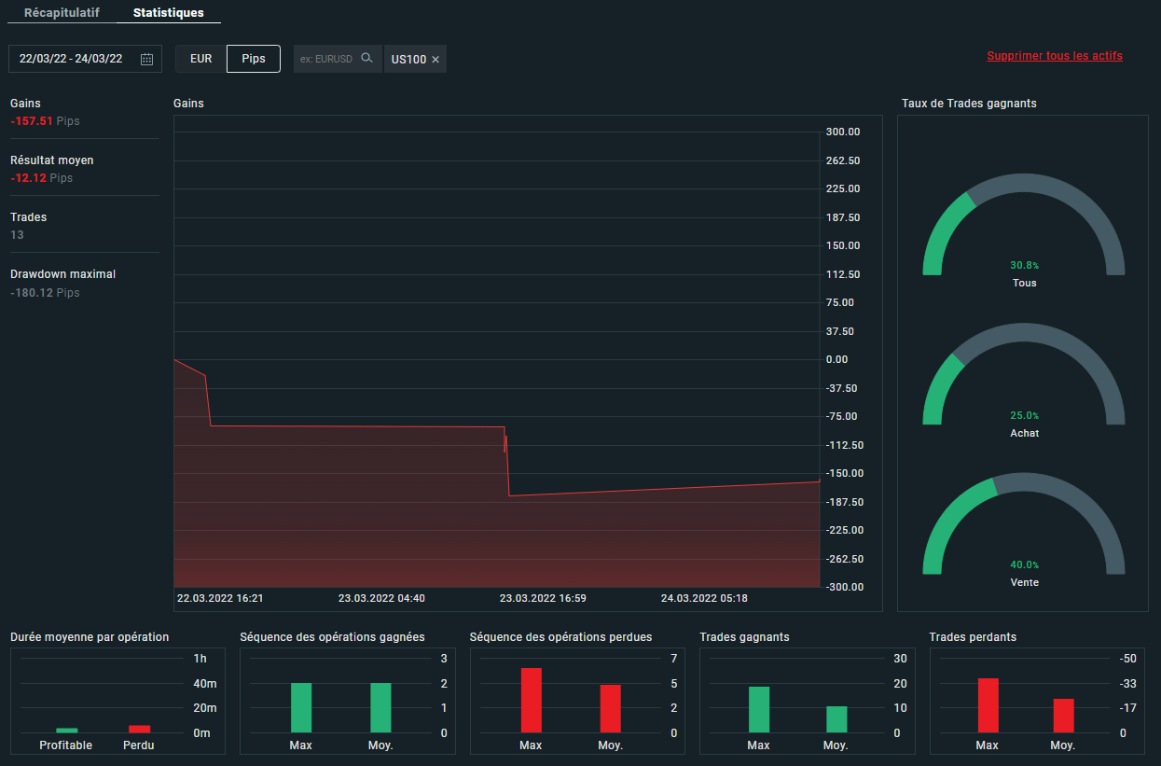
Task: Click the 'Achat' 25.0% gauge
Action: 1023,378
